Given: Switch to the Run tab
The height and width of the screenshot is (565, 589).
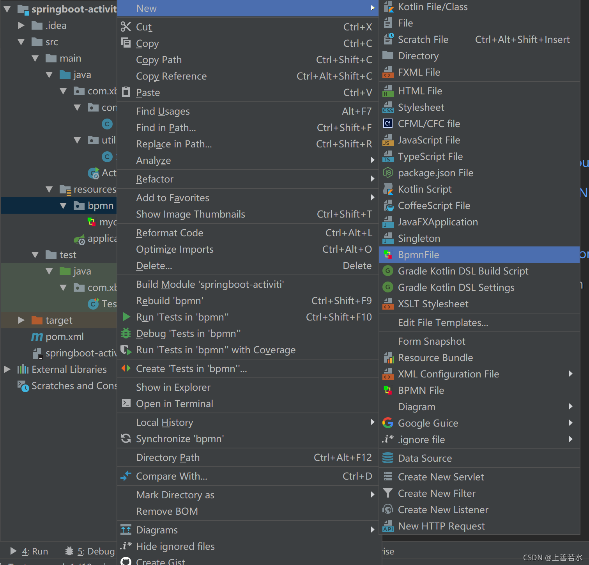Looking at the screenshot, I should click(35, 551).
